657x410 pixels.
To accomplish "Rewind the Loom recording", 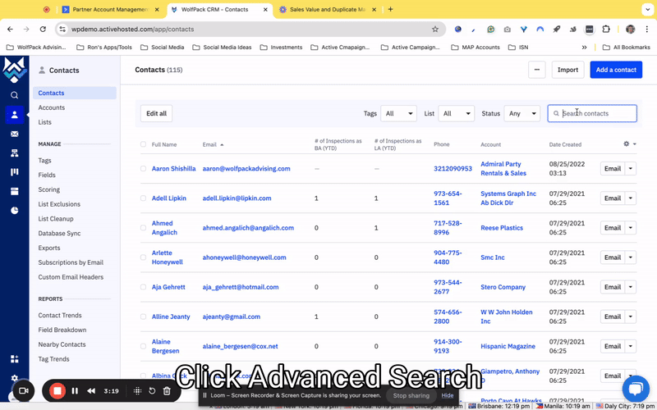I will tap(91, 391).
